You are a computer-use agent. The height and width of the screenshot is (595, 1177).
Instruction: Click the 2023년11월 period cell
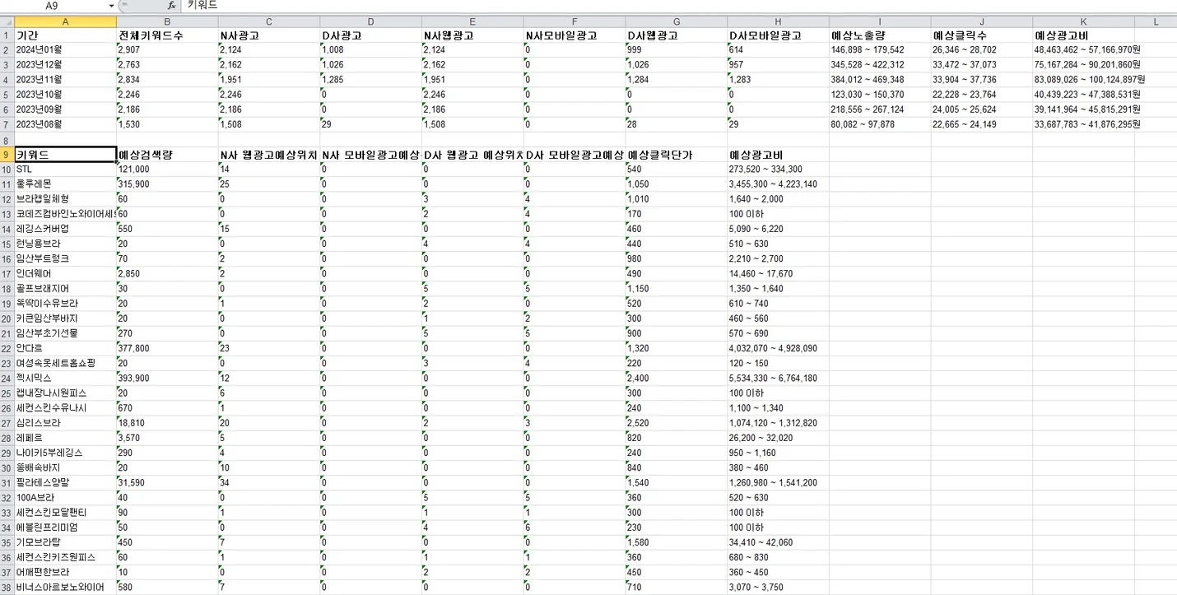pyautogui.click(x=65, y=79)
